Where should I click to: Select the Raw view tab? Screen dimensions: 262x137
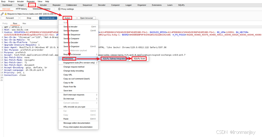(x=15, y=23)
